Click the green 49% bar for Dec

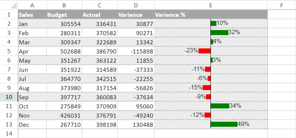224,124
